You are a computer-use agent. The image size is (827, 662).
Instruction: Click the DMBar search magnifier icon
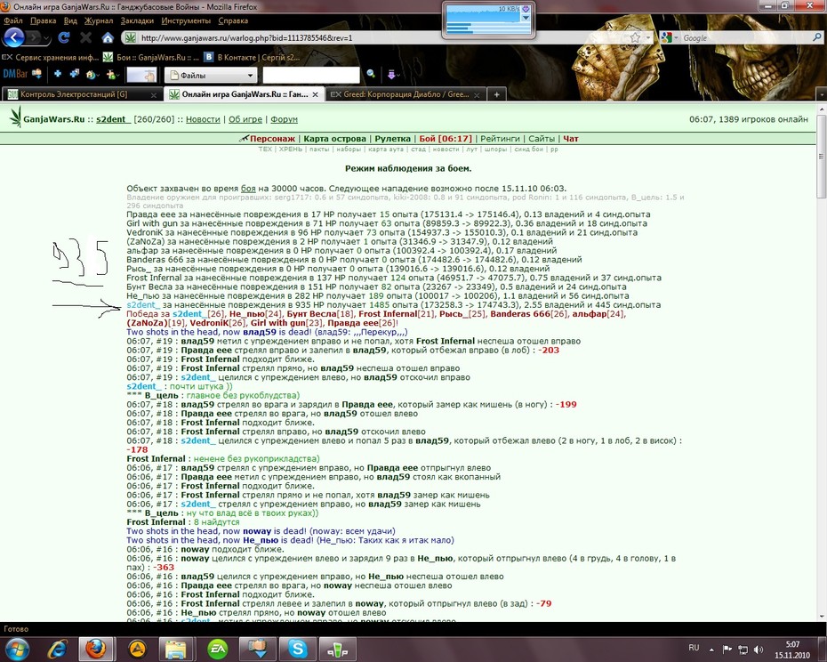(371, 75)
